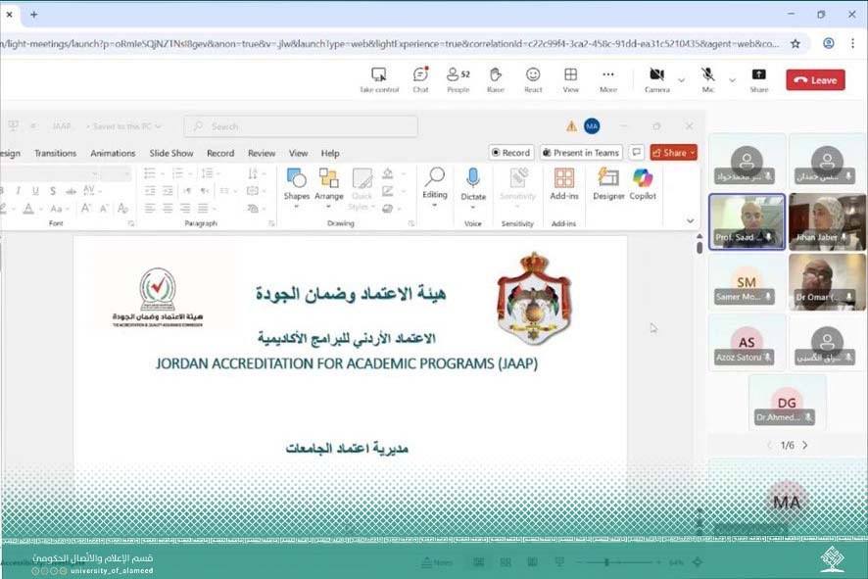
Task: Toggle the Mic mute state
Action: coord(707,78)
